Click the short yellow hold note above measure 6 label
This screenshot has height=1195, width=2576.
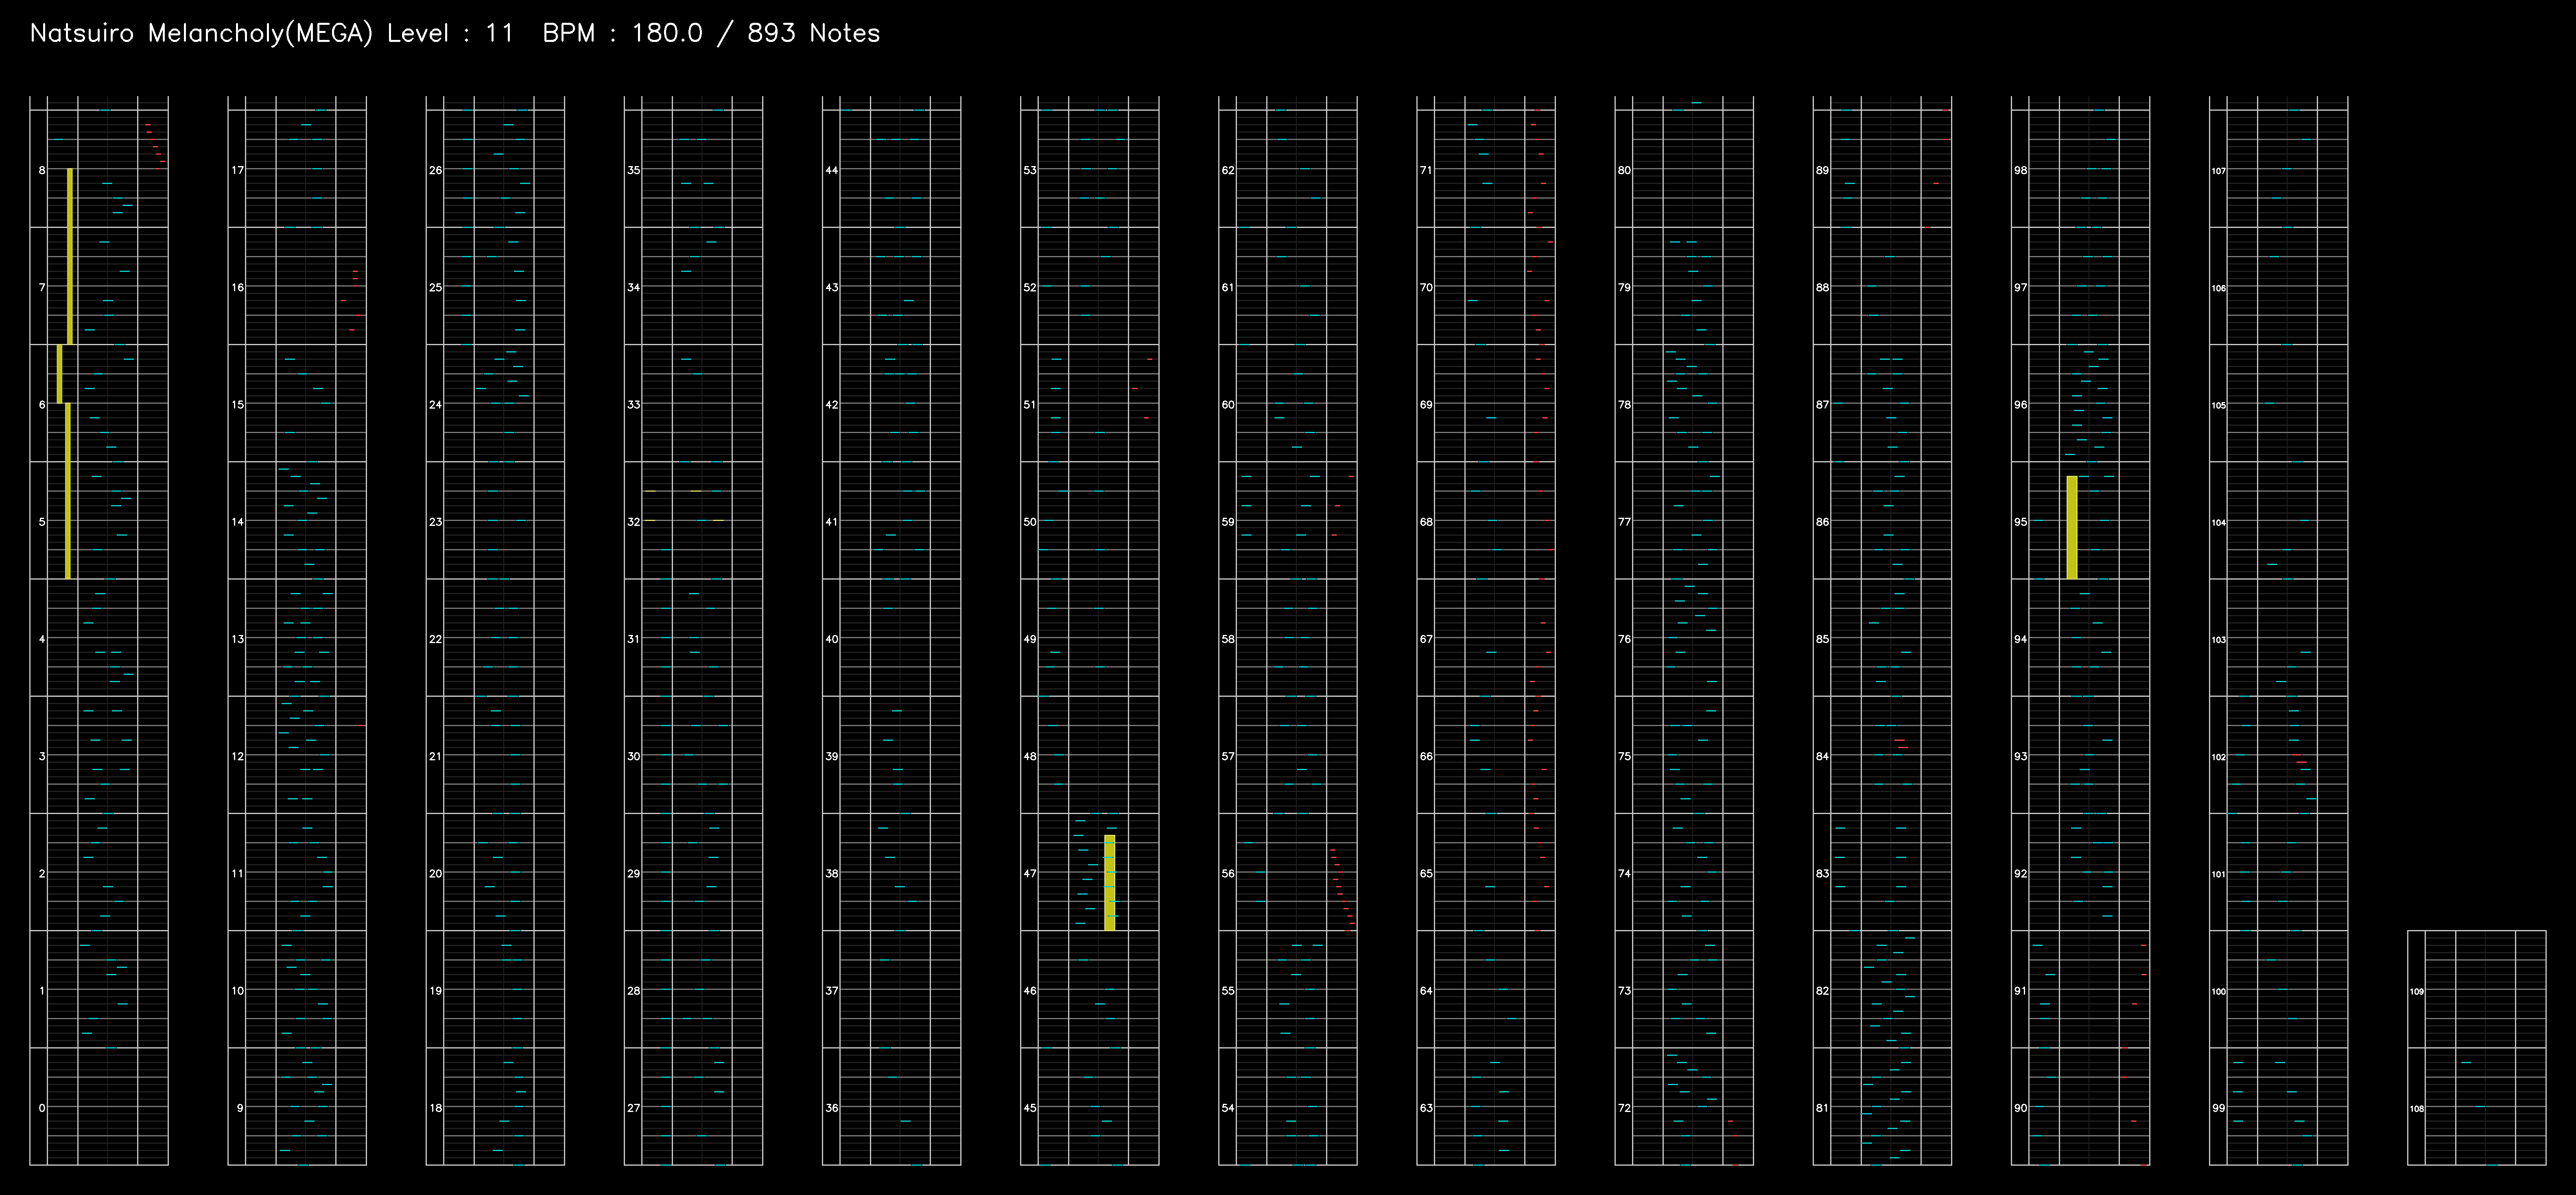60,374
